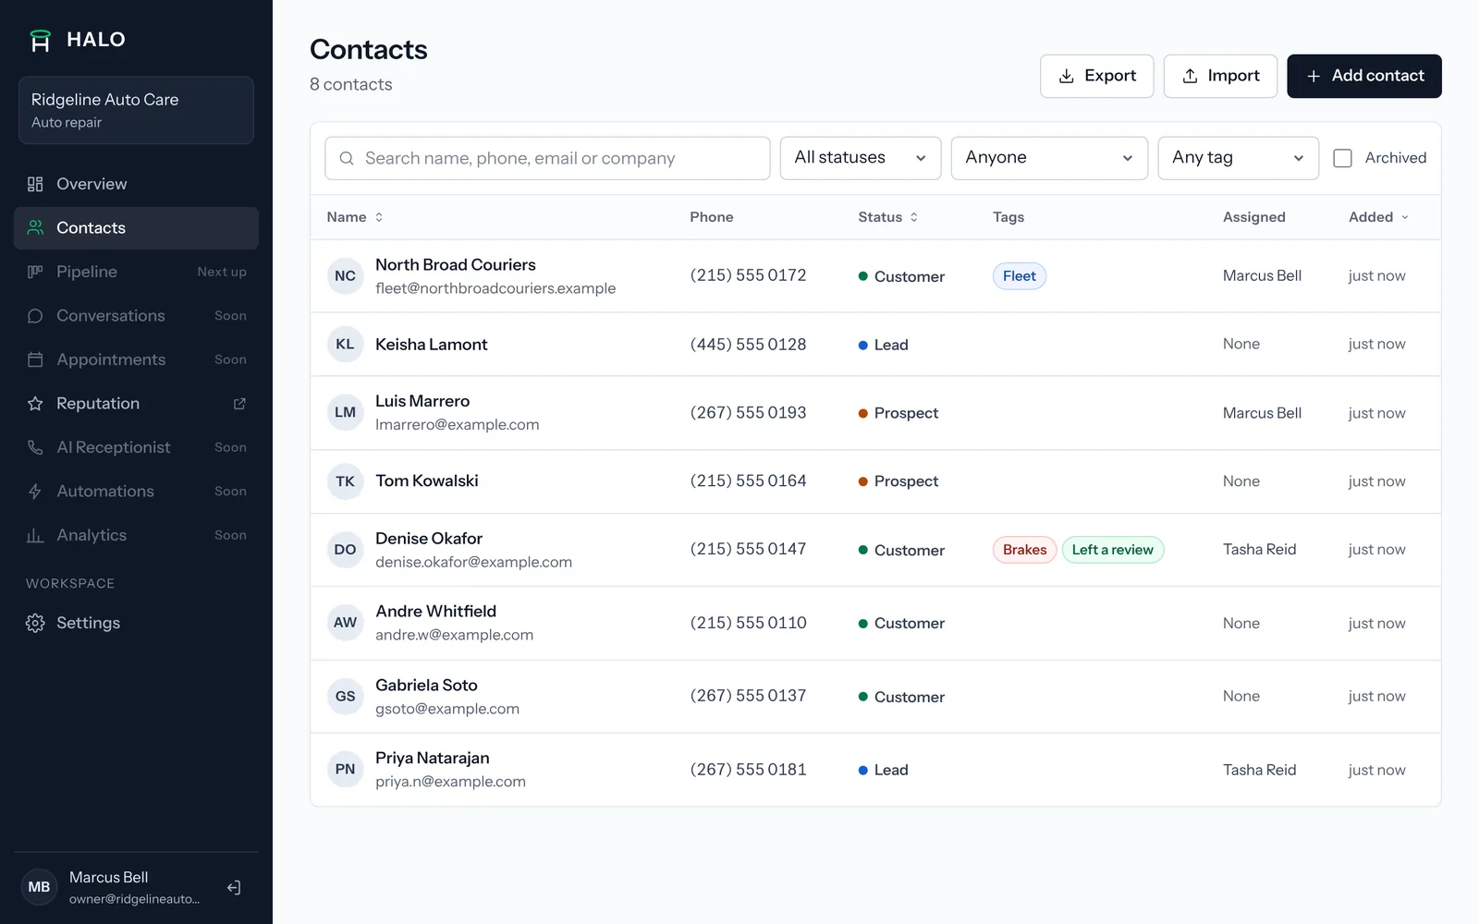Image resolution: width=1479 pixels, height=924 pixels.
Task: Click the DO avatar for Denise Okafor
Action: tap(345, 549)
